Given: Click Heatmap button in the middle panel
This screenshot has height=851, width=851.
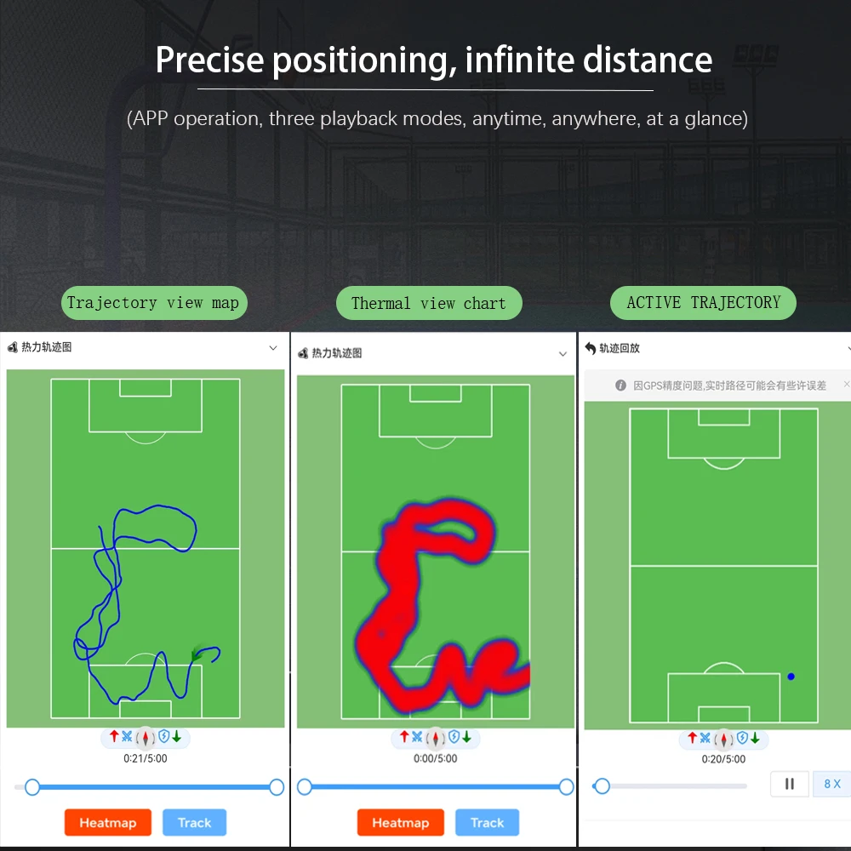Looking at the screenshot, I should 400,823.
